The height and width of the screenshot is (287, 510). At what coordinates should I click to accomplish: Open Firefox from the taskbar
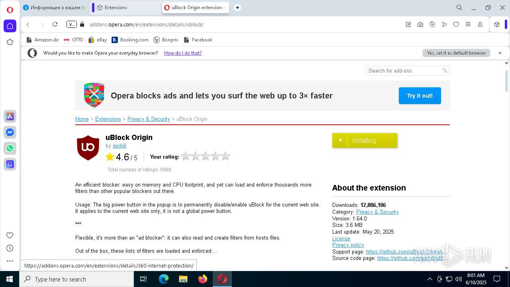[x=203, y=279]
